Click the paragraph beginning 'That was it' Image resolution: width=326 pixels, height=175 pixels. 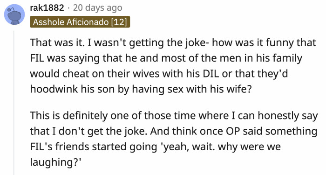(173, 66)
